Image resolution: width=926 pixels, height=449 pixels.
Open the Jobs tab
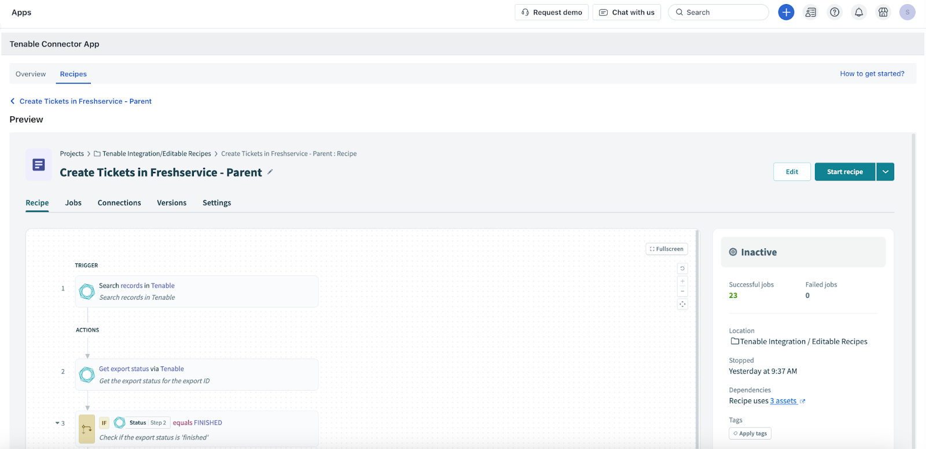pyautogui.click(x=73, y=203)
